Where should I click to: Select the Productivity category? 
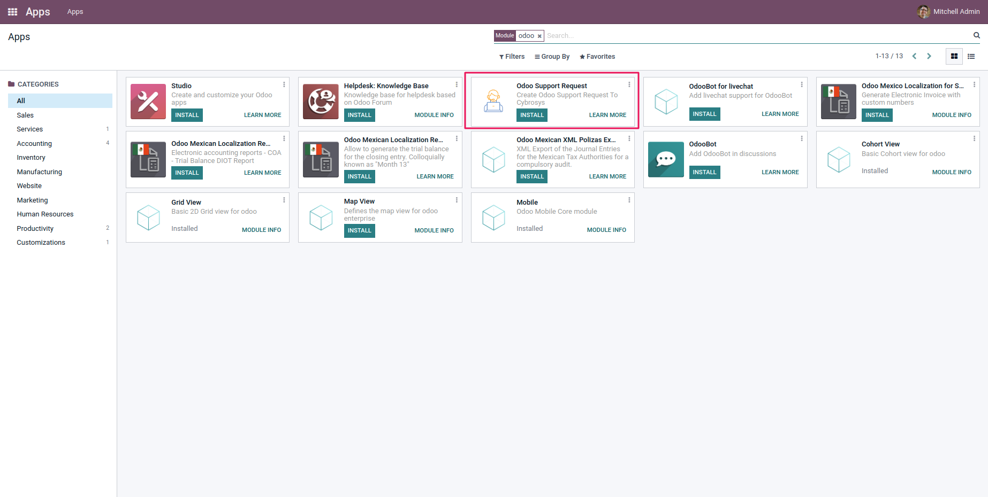click(60, 228)
